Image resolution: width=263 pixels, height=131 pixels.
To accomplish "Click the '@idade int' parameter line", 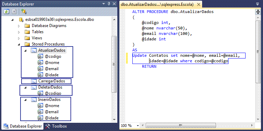I will pos(154,39).
